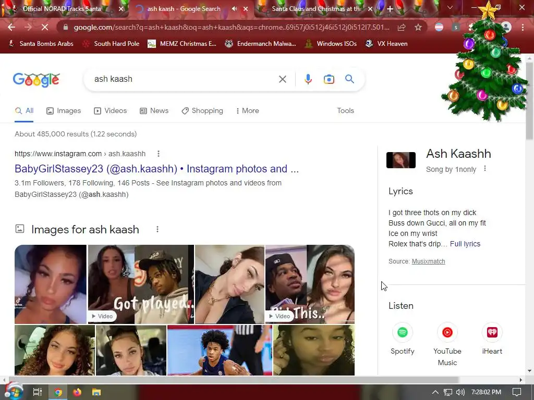
Task: Open Musixmatch source link
Action: (428, 261)
